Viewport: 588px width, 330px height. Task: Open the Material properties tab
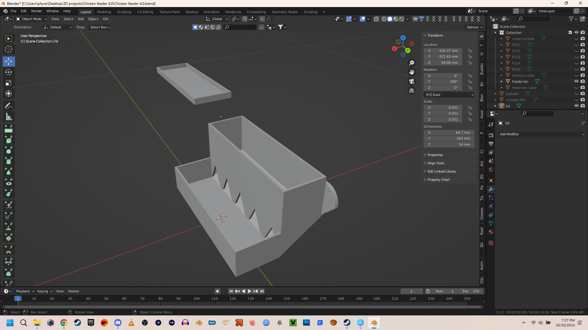491,232
